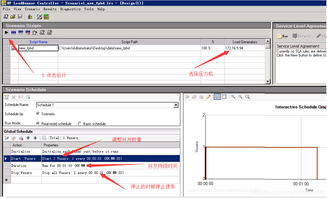Click the scripts list scroll-up arrow
The height and width of the screenshot is (198, 327).
(268, 41)
